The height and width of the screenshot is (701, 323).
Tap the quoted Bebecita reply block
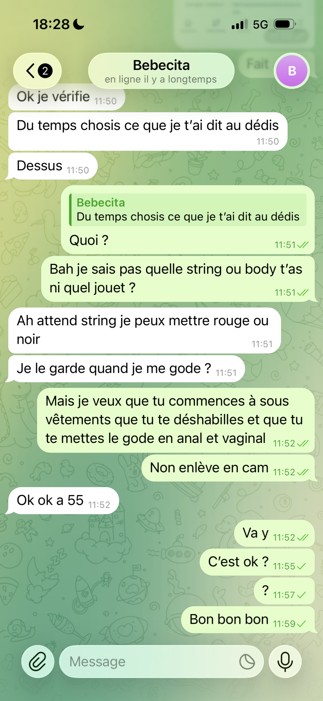(188, 210)
